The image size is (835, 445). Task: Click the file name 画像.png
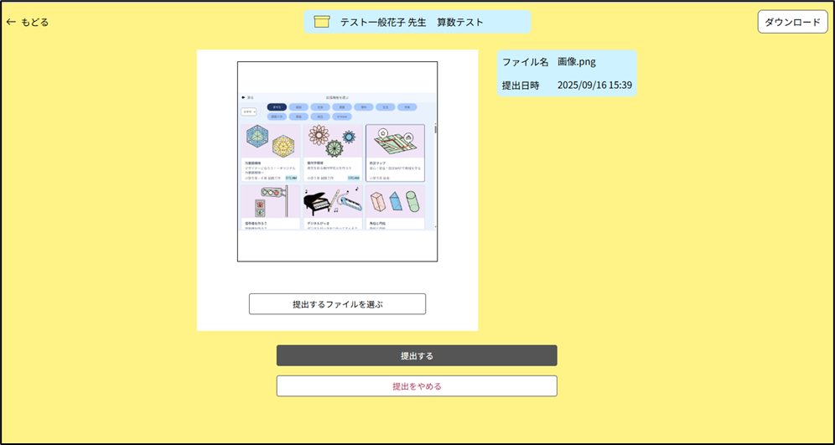(577, 62)
